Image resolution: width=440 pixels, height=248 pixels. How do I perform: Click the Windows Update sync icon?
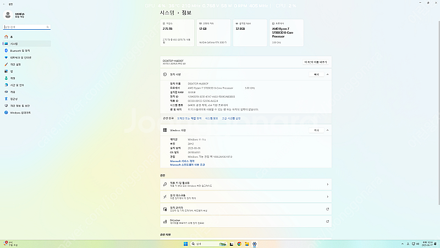(6, 112)
